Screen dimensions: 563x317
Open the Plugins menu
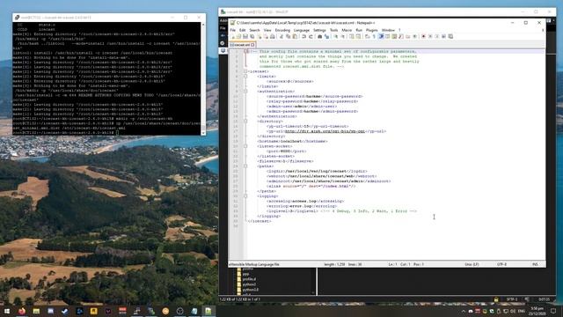click(x=371, y=30)
